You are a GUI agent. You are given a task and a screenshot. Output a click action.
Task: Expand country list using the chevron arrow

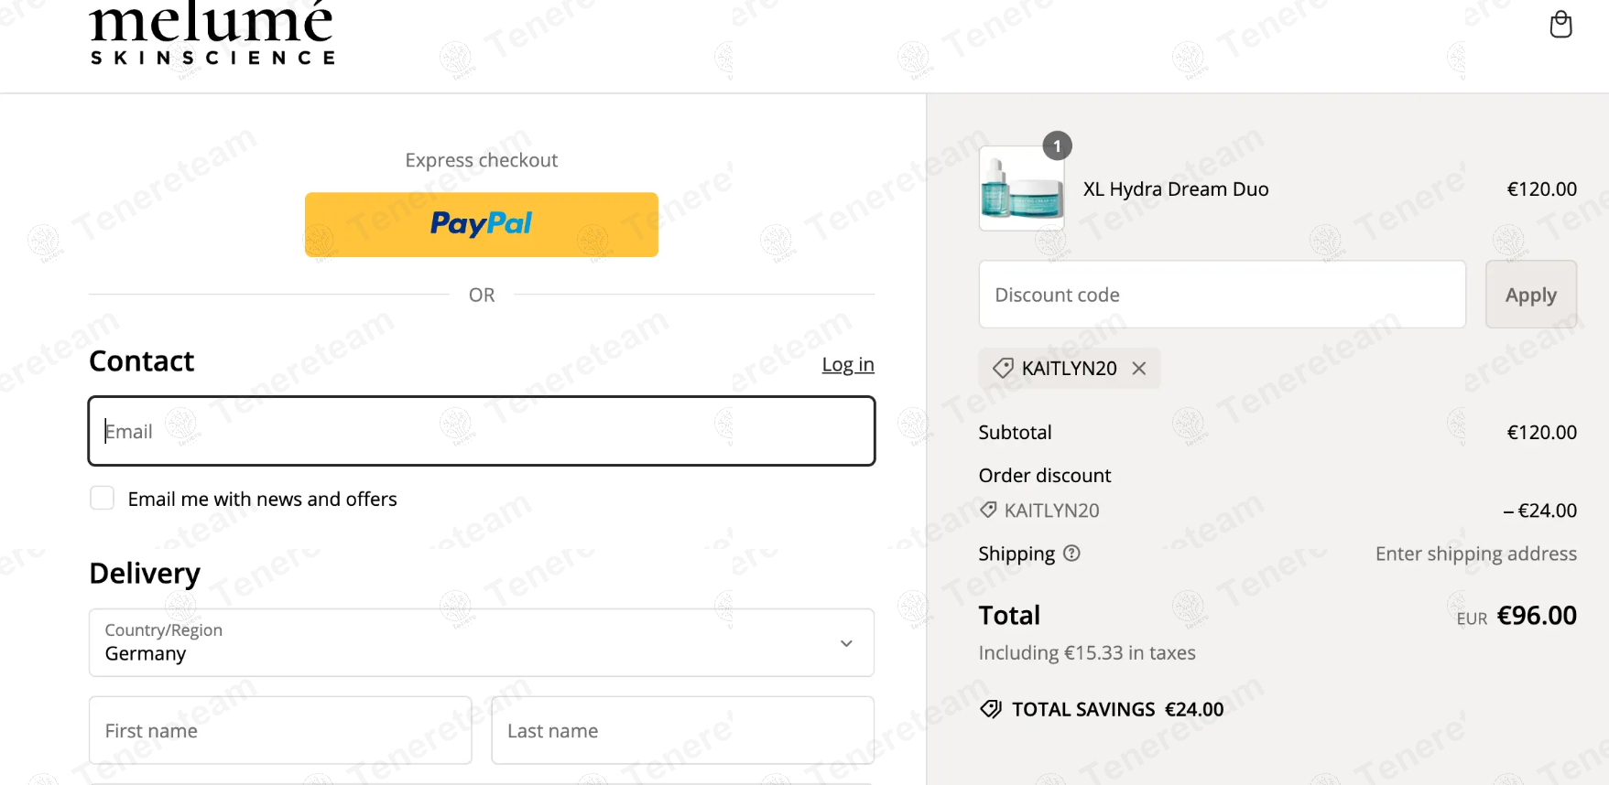coord(846,643)
